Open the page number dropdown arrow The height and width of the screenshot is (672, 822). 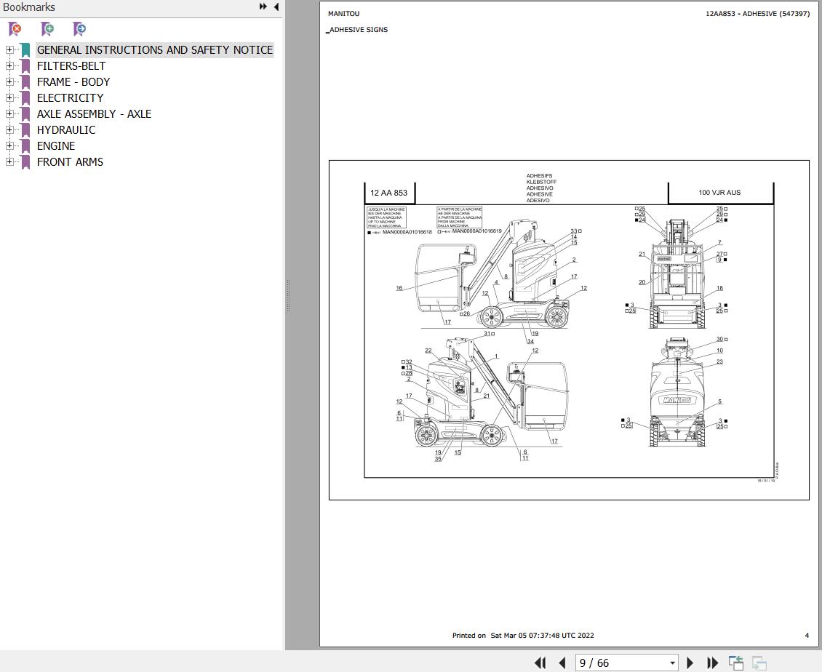(672, 663)
